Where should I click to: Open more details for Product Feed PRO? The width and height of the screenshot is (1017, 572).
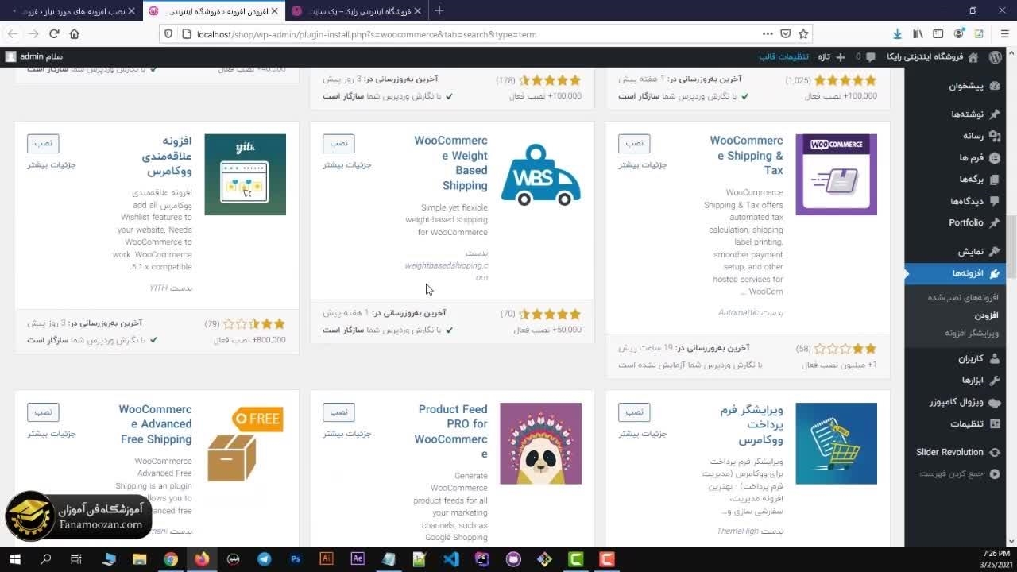pyautogui.click(x=347, y=434)
